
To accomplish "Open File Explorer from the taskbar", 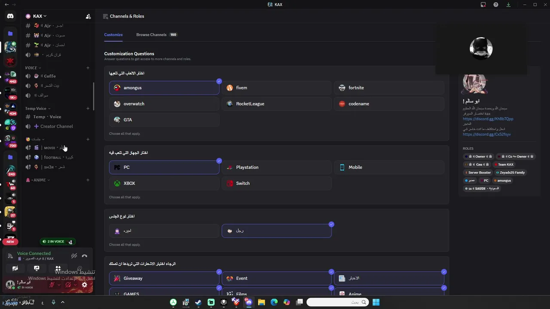I will [x=261, y=302].
